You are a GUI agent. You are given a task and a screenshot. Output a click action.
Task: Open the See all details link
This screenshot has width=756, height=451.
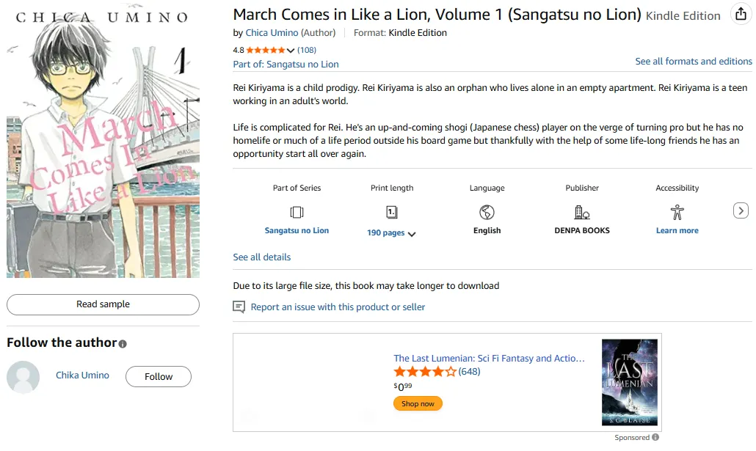click(x=261, y=257)
